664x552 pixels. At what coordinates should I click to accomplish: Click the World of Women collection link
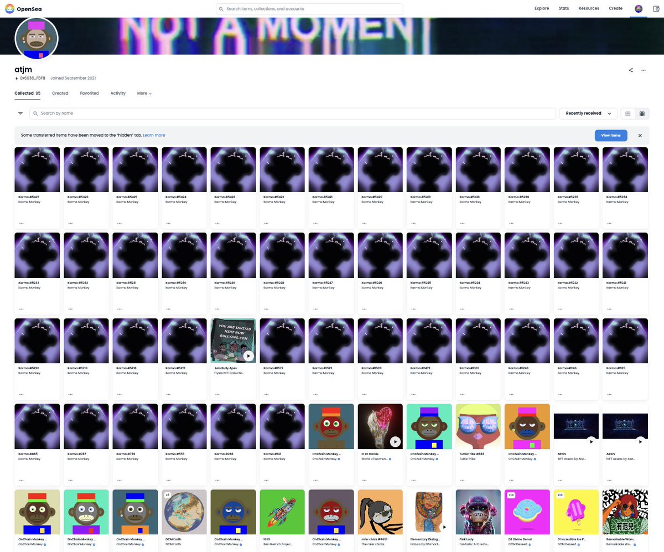(375, 459)
